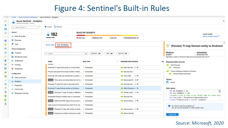
Task: Open the Overview page
Action: click(18, 40)
